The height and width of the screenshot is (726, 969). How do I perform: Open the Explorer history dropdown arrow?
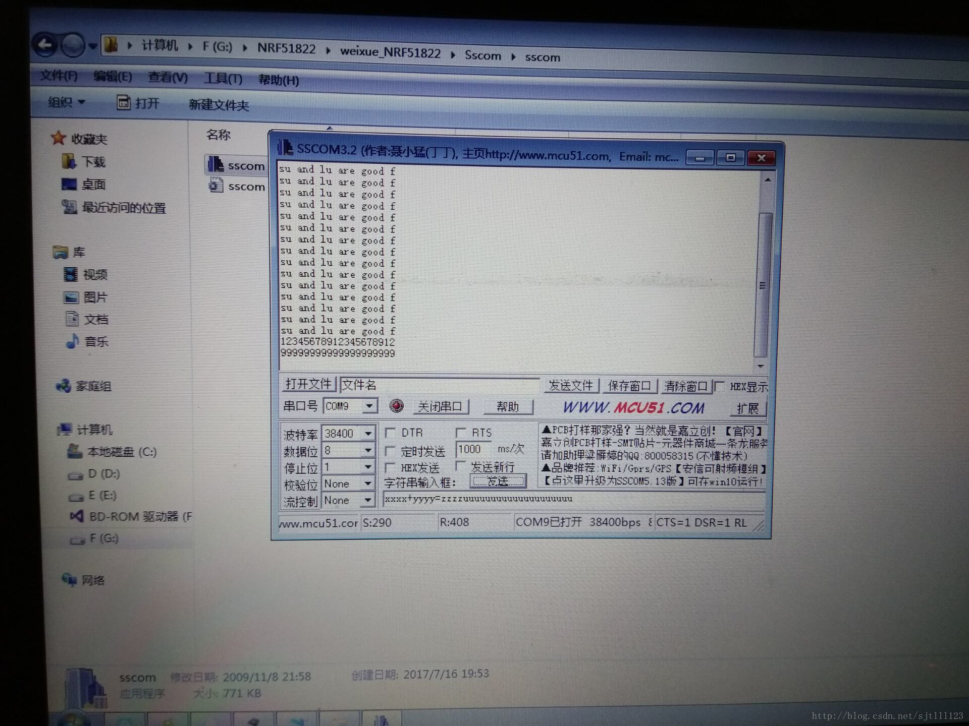tap(93, 46)
